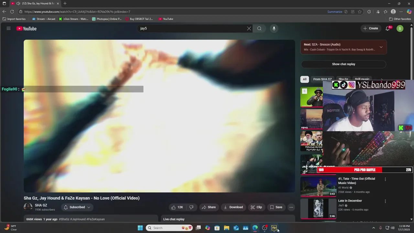
Task: Open the Buy OBSBOT Tail 2 bookmark
Action: coord(139,19)
